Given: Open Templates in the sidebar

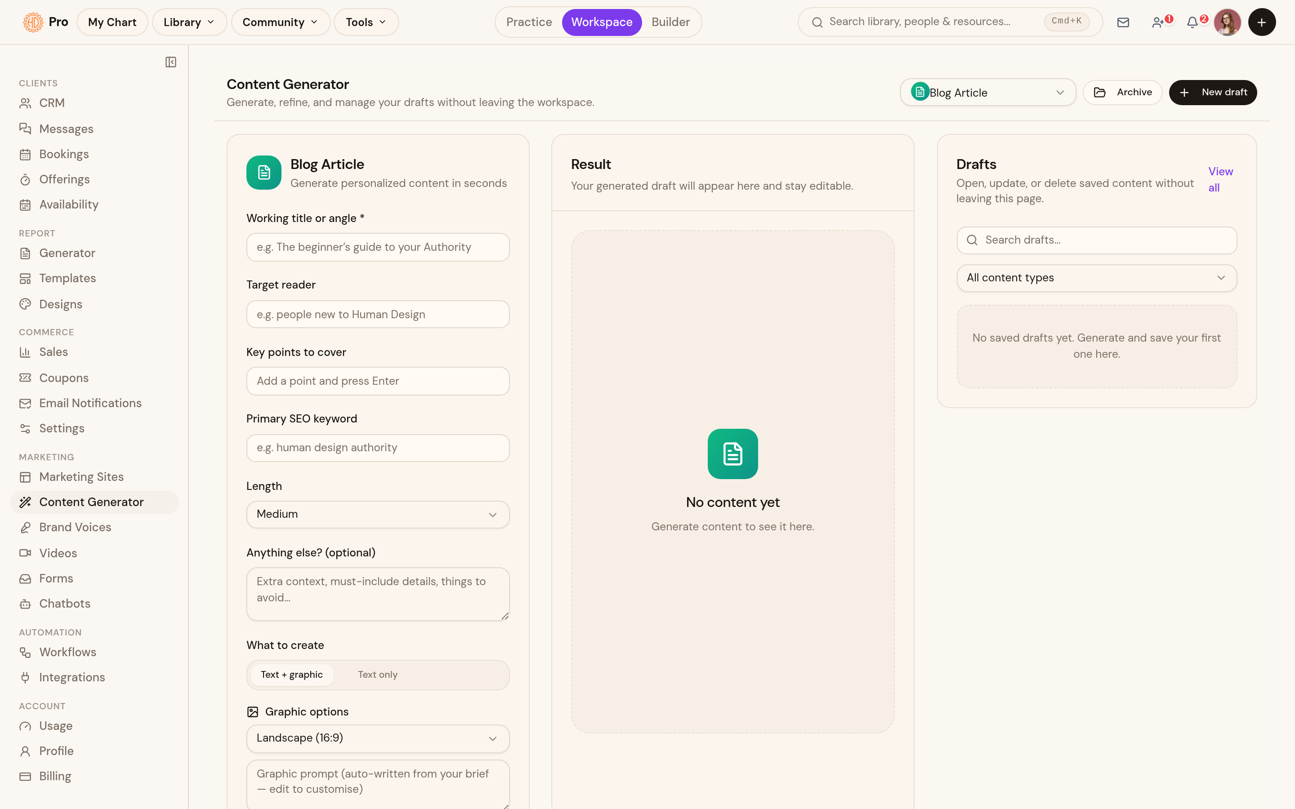Looking at the screenshot, I should (94, 278).
